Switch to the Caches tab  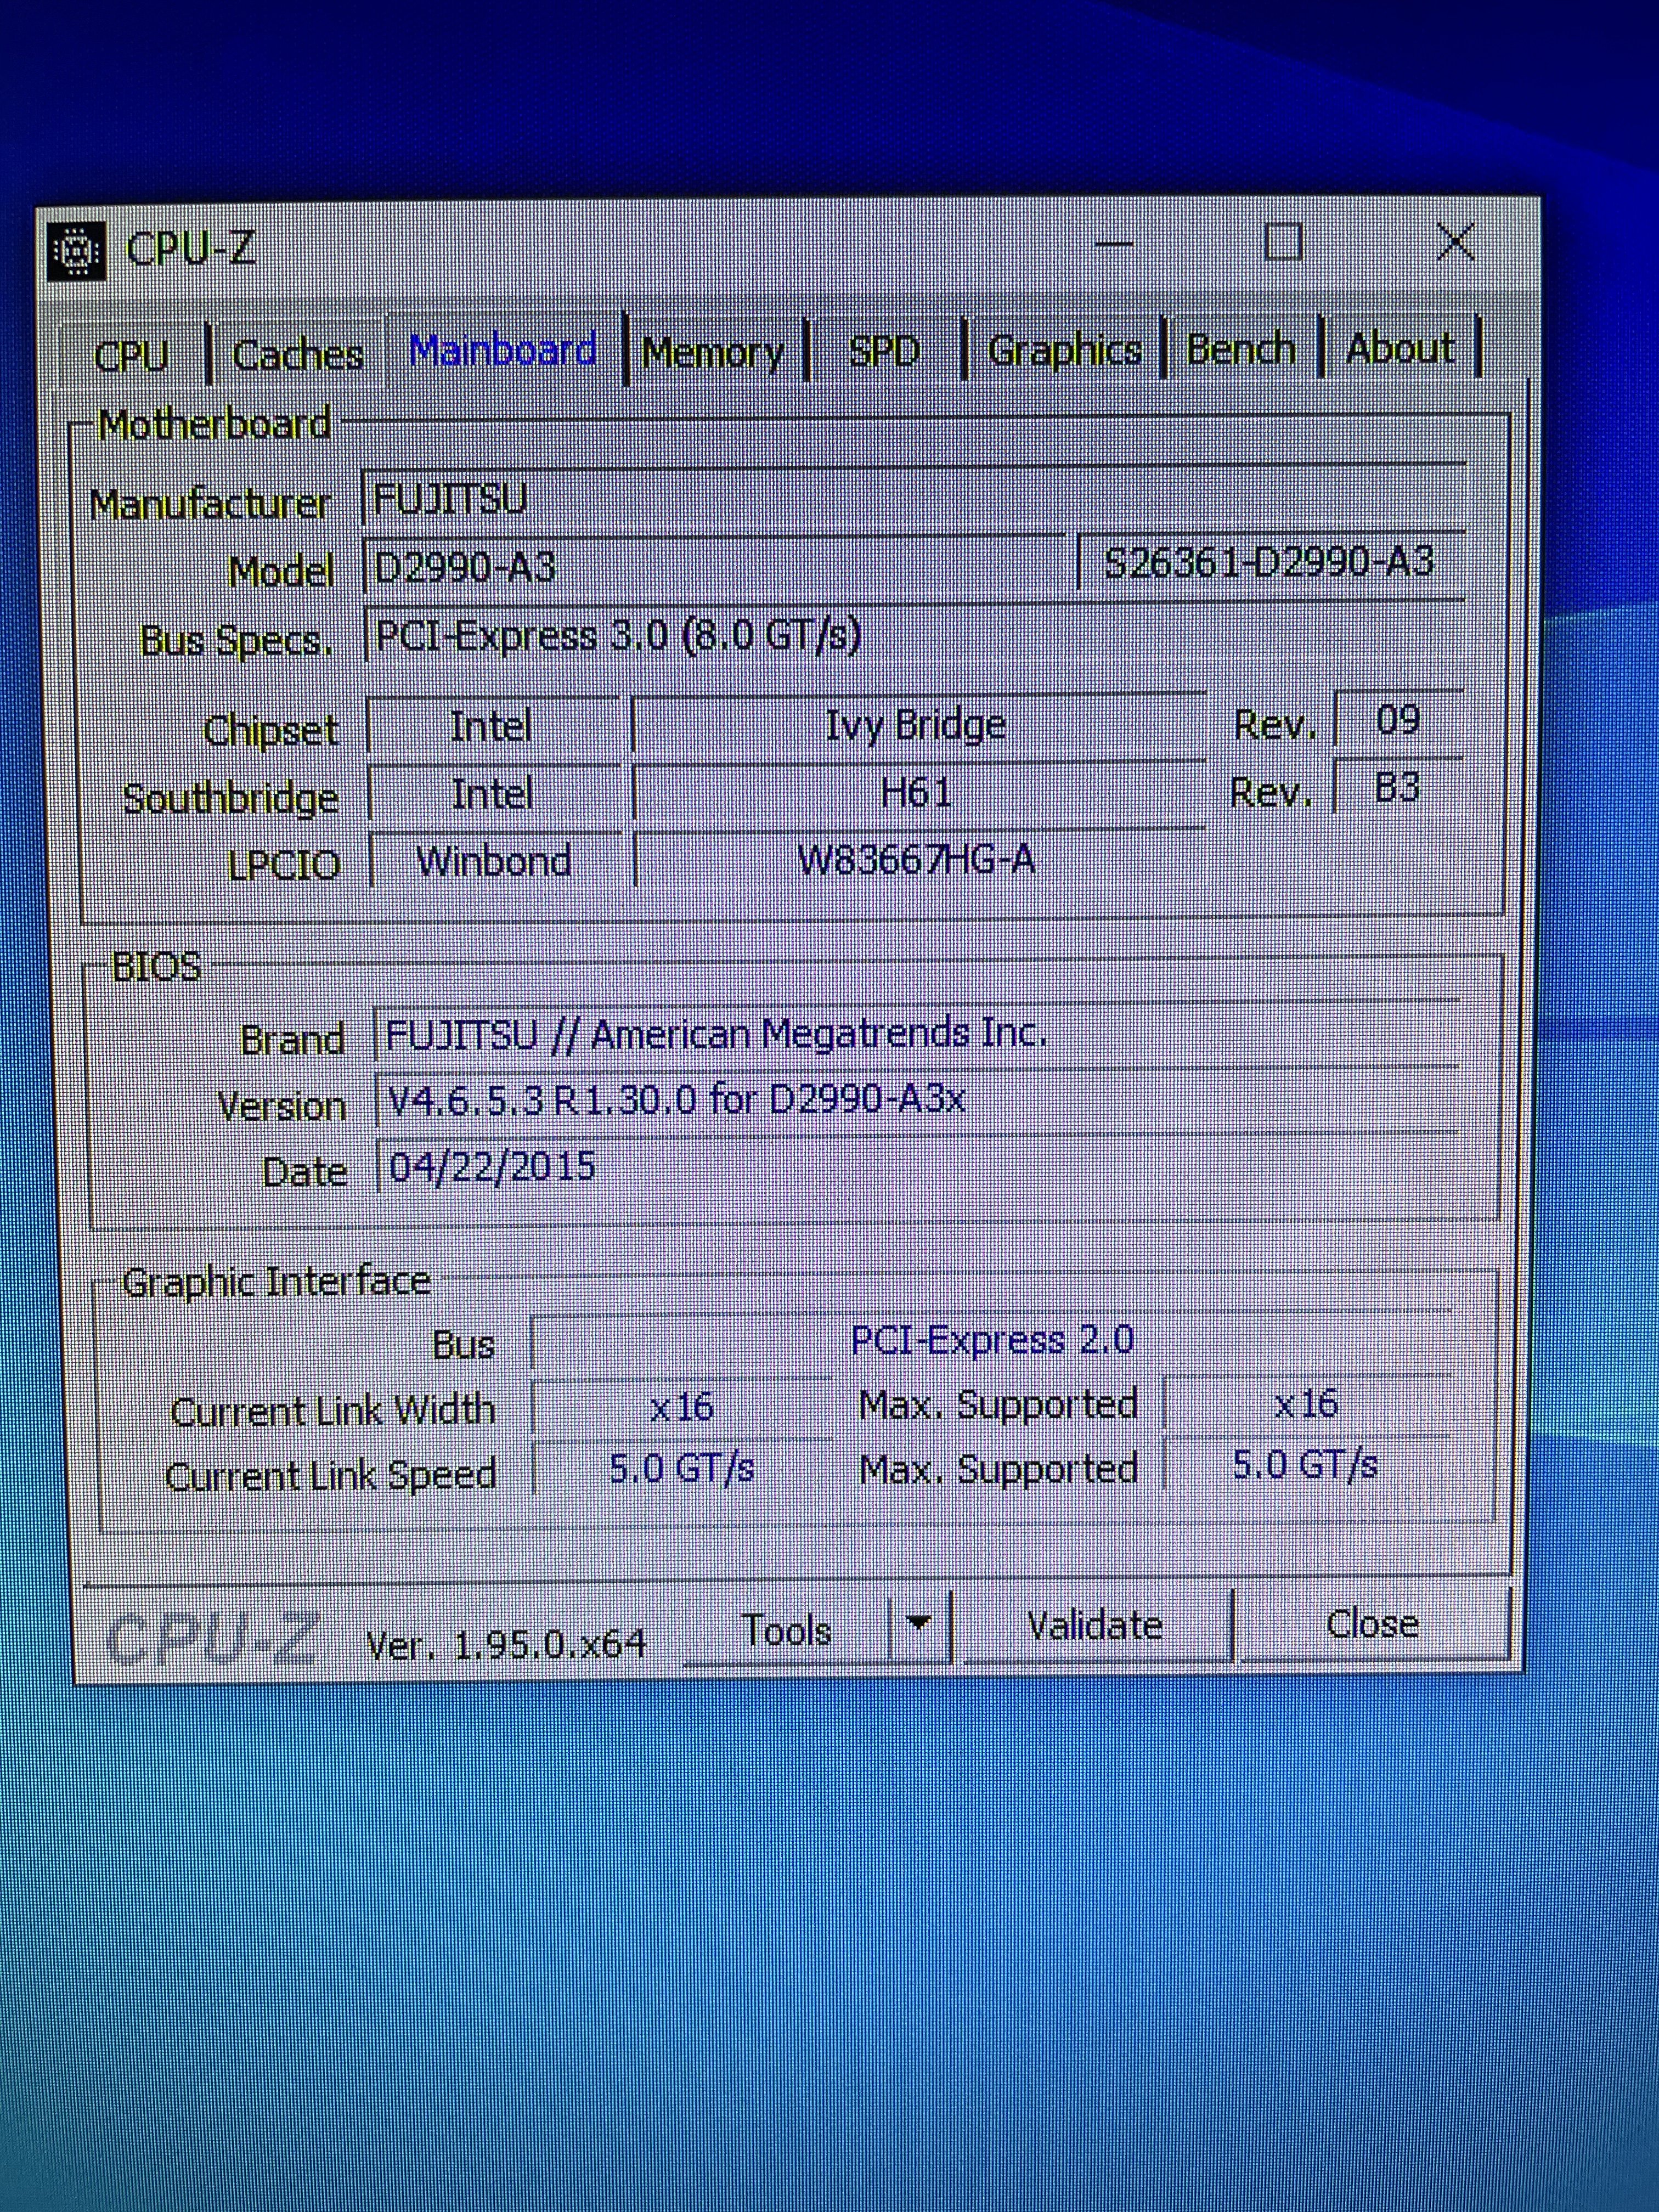(x=297, y=354)
